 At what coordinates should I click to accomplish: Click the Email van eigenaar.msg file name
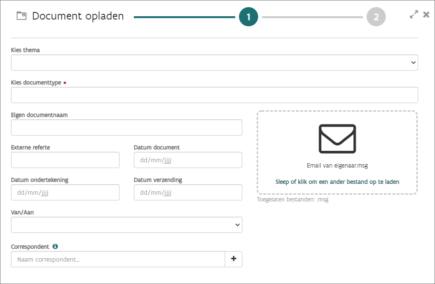point(337,166)
